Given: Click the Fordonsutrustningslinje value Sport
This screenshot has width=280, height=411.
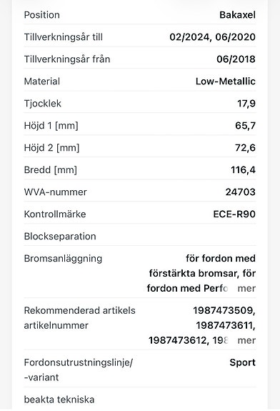Looking at the screenshot, I should coord(243,363).
